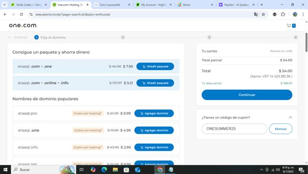Switch to Verify Codes tab
Screen dimensions: 308x174
pos(28,5)
